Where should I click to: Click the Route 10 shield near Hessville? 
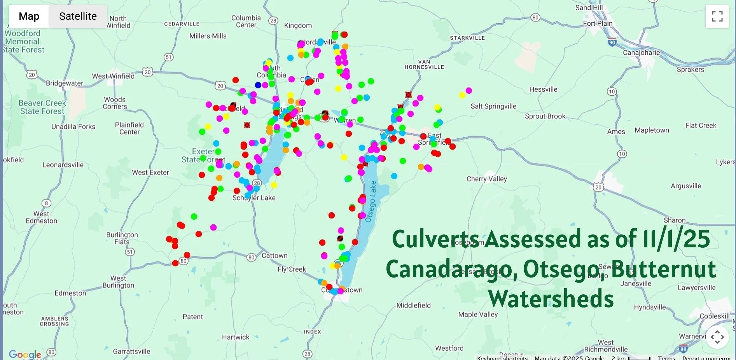612,92
